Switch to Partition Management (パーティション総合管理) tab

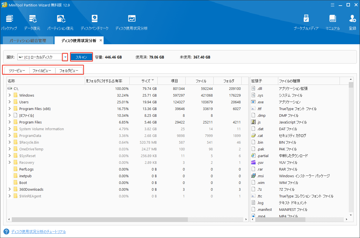click(28, 41)
